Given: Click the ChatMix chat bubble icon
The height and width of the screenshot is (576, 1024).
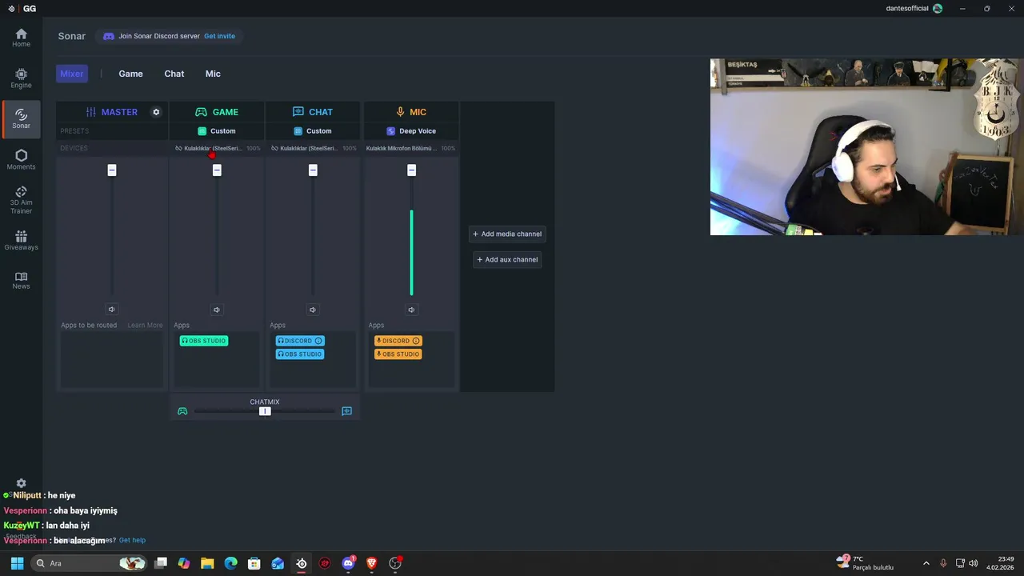Looking at the screenshot, I should [x=346, y=411].
